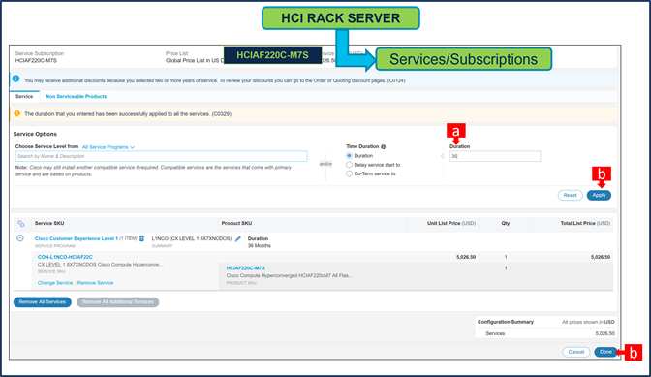Image resolution: width=651 pixels, height=377 pixels.
Task: Collapse the Cisco Customer Experience Level 1 row
Action: click(20, 238)
